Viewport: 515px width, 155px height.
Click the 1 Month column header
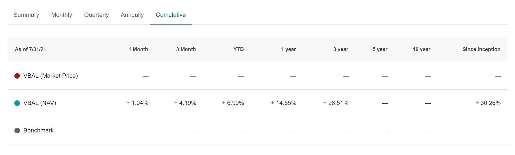click(138, 49)
